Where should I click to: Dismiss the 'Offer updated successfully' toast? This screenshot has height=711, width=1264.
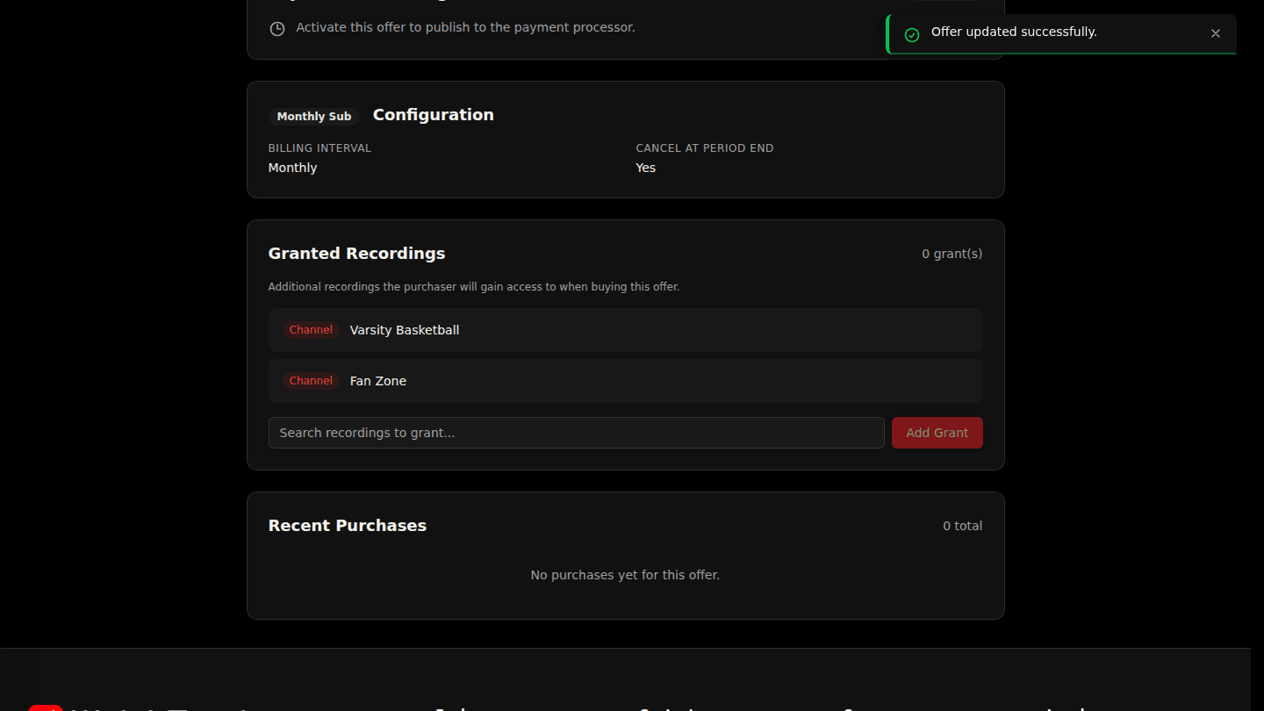click(1215, 33)
